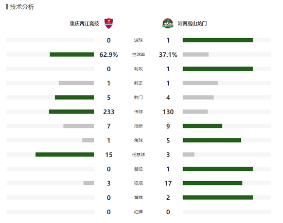Click the 越位 stat label

(138, 169)
